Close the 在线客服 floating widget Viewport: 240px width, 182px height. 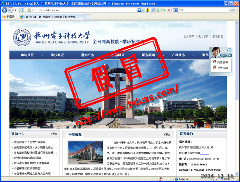[x=229, y=50]
